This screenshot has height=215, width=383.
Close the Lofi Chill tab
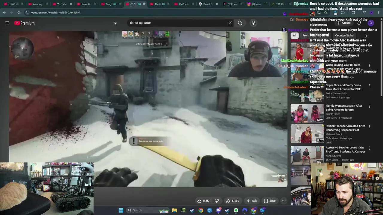pos(22,4)
